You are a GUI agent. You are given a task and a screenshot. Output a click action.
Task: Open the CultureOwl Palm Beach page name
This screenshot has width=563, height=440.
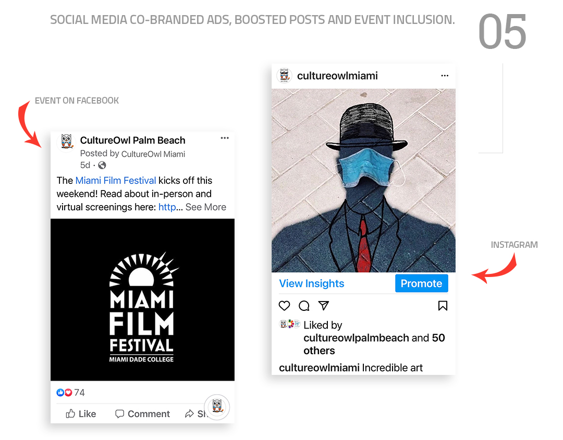132,140
